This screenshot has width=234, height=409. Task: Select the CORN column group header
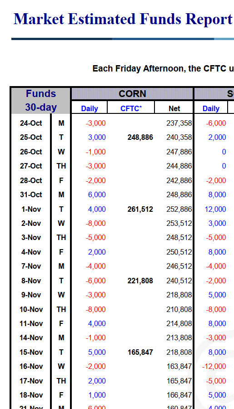pyautogui.click(x=132, y=94)
